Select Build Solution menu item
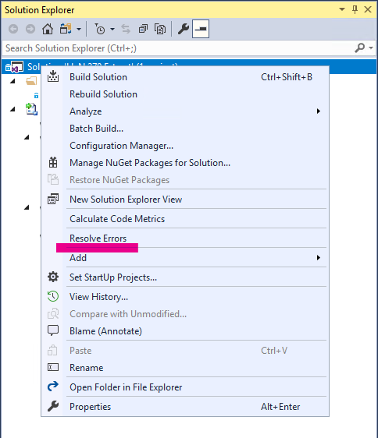 [x=185, y=77]
